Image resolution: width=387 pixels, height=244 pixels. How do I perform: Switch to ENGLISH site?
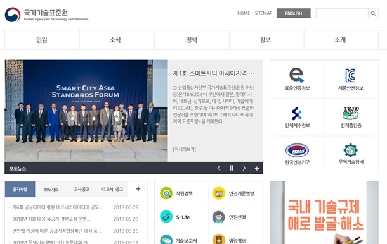294,13
